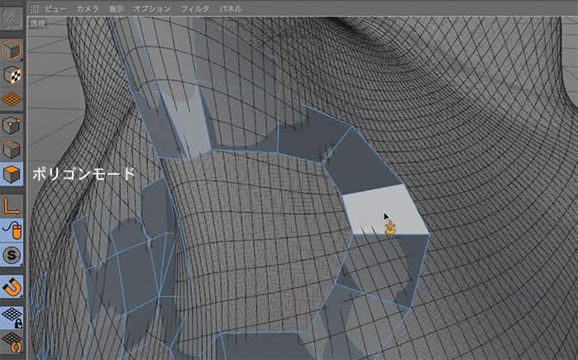Select the Model mode cube icon
This screenshot has height=360, width=578.
click(x=12, y=50)
